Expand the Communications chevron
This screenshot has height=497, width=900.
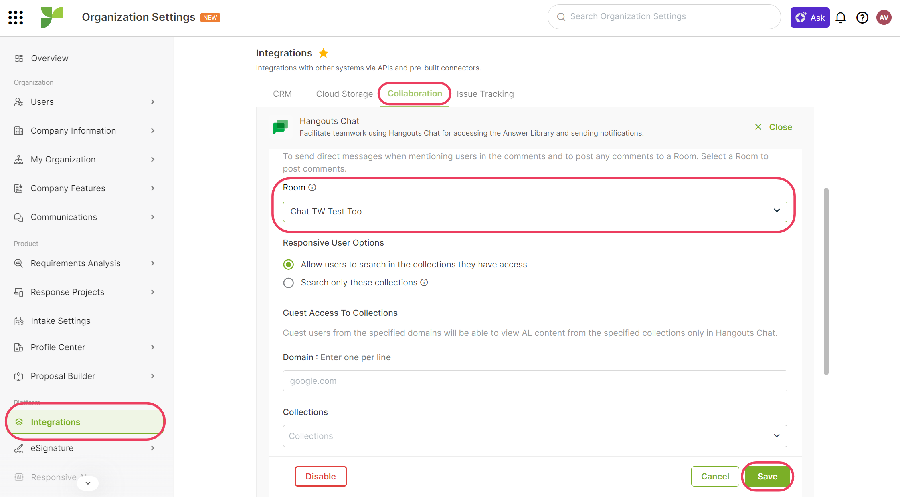click(153, 217)
